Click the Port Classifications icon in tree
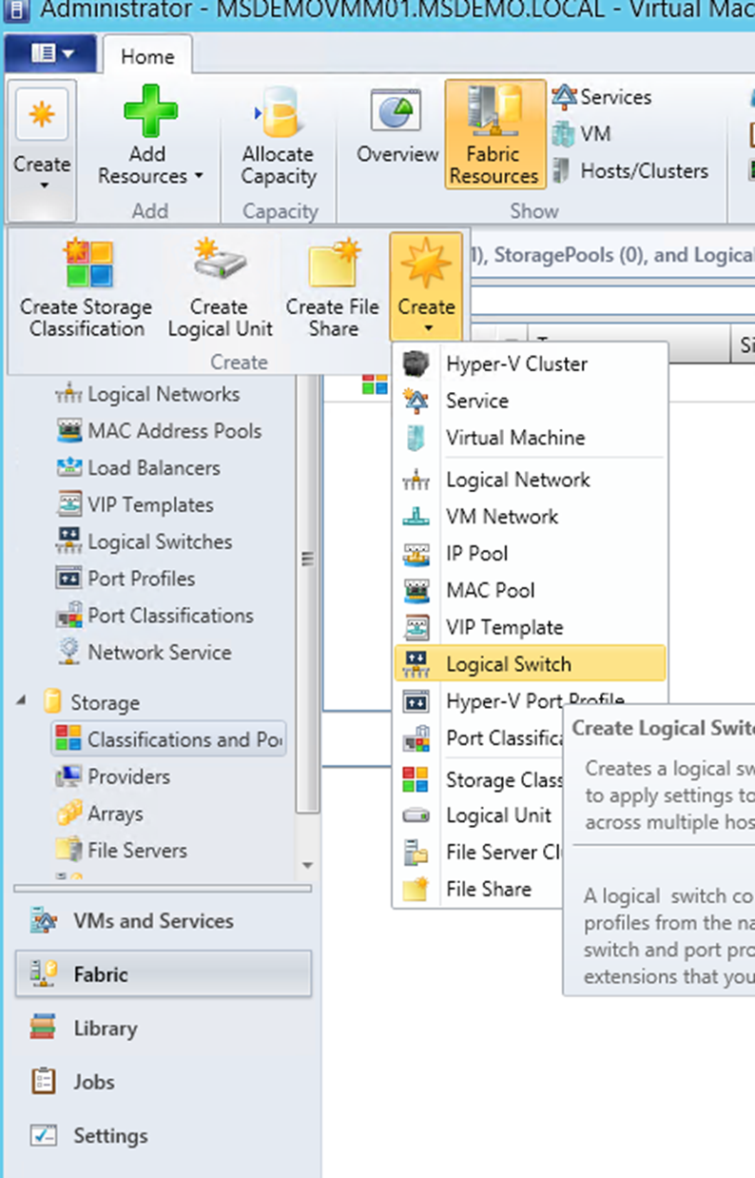The height and width of the screenshot is (1178, 755). click(x=69, y=616)
